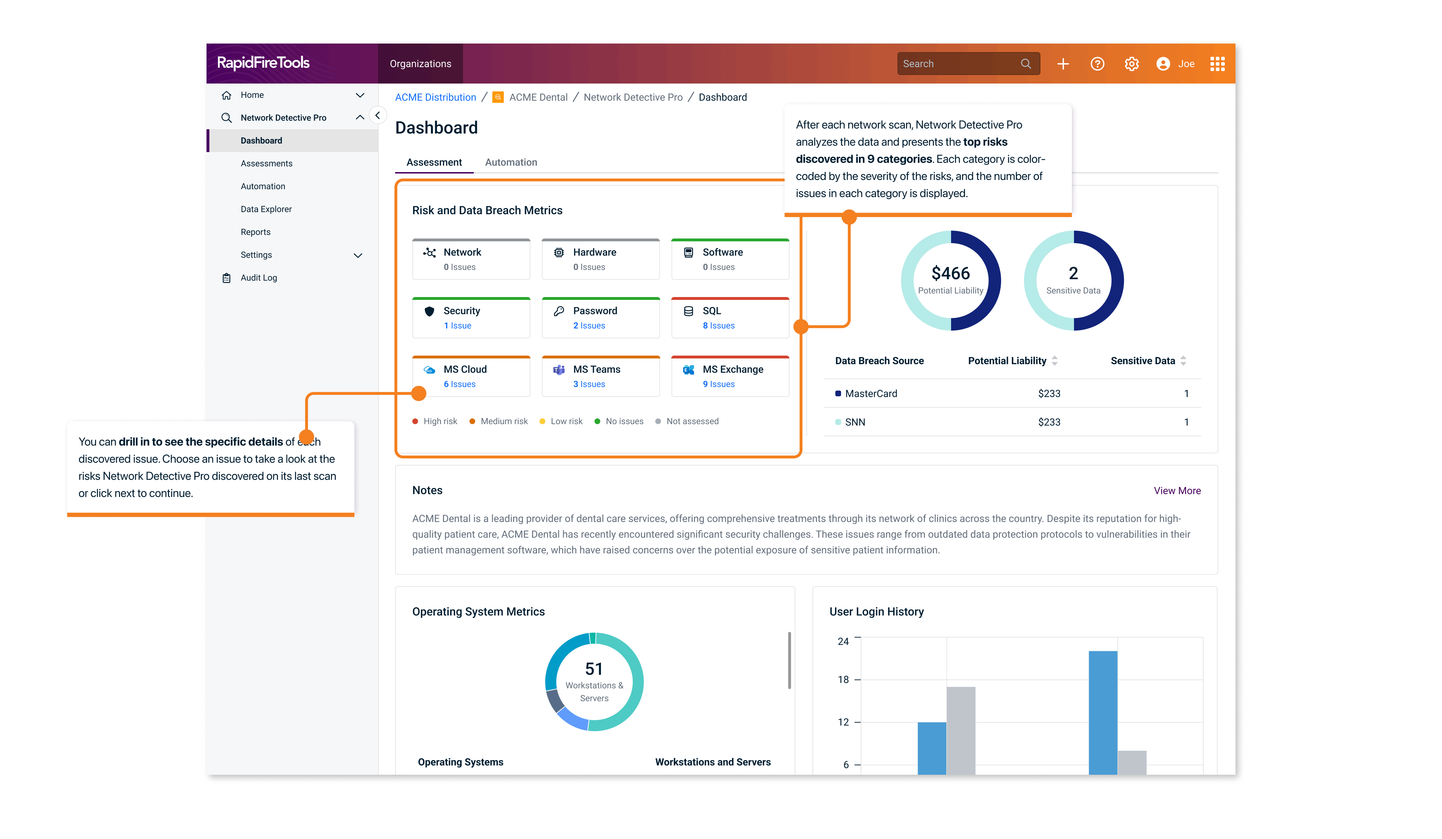Click the Not assessed legend indicator
This screenshot has height=839, width=1442.
click(x=658, y=421)
